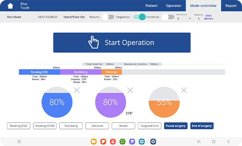Remove the blue Rotating 80% power circle
The image size is (242, 146).
click(x=77, y=90)
